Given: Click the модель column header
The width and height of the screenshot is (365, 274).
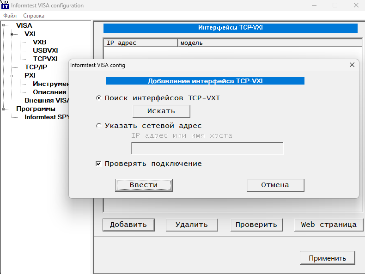Looking at the screenshot, I should [x=270, y=43].
